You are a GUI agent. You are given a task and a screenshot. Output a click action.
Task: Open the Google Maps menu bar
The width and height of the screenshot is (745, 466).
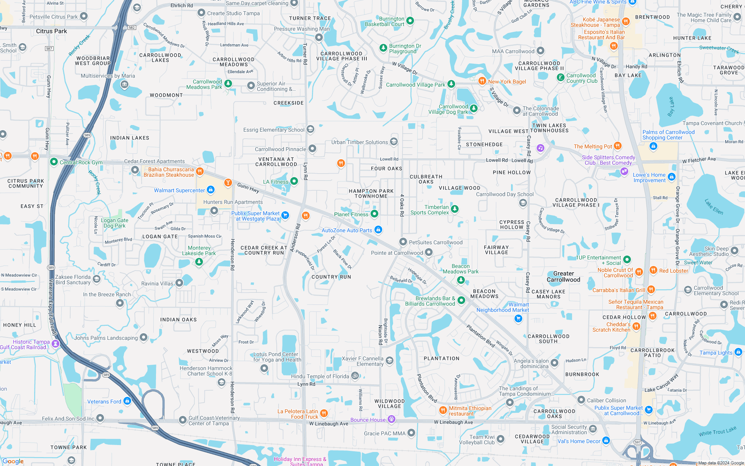(12, 12)
